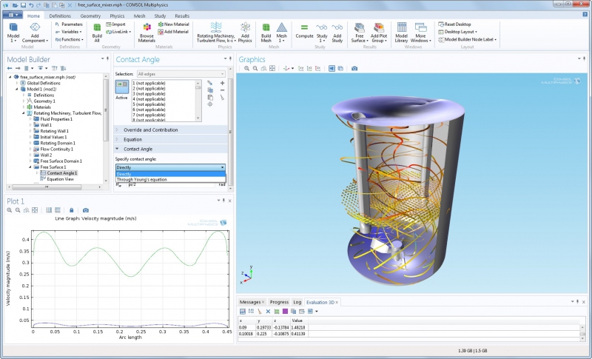Screen dimensions: 592x359
Task: Run Compute study
Action: pyautogui.click(x=304, y=31)
